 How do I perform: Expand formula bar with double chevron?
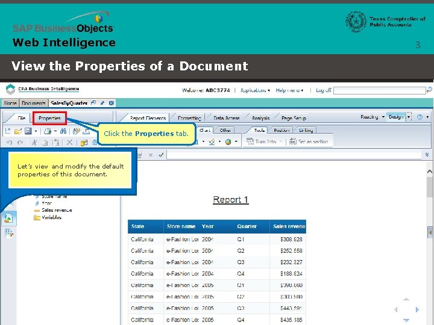427,155
